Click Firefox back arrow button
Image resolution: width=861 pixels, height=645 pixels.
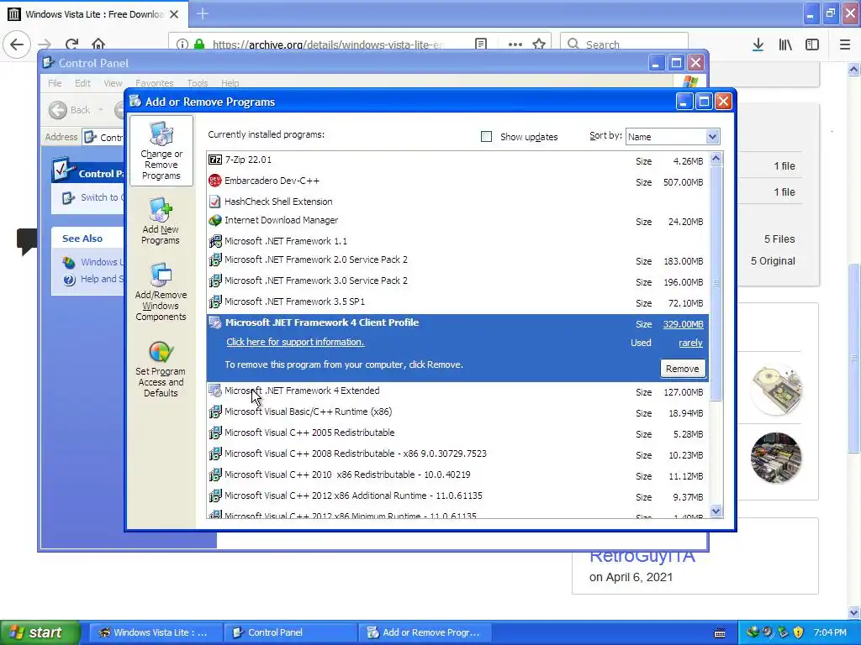coord(17,45)
